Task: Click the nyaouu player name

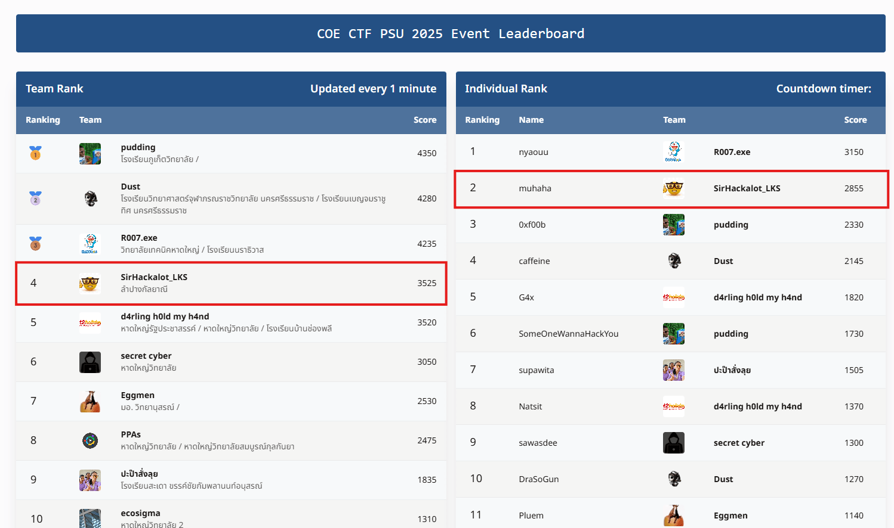Action: pyautogui.click(x=534, y=151)
